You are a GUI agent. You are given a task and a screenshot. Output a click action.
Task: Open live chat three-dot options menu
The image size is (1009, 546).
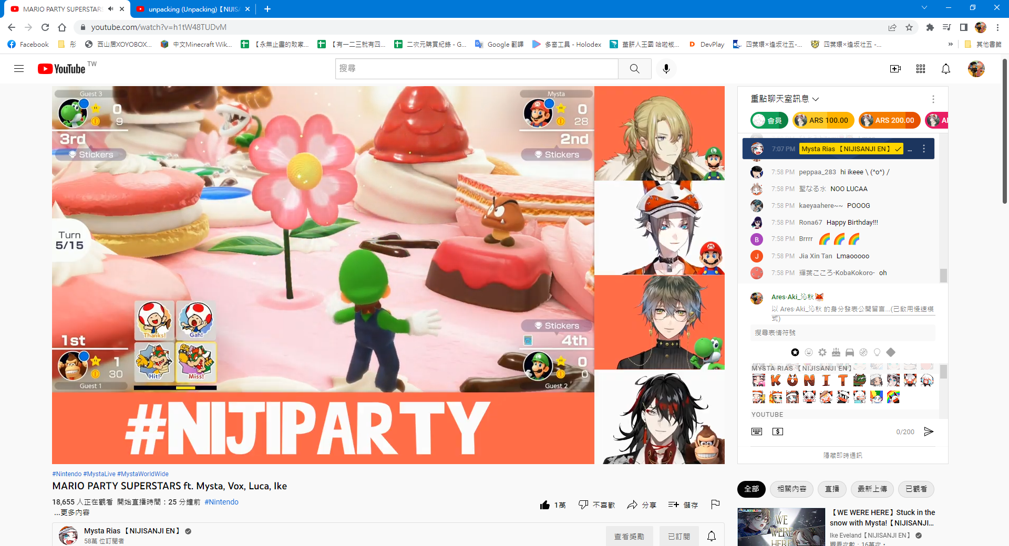(x=933, y=99)
